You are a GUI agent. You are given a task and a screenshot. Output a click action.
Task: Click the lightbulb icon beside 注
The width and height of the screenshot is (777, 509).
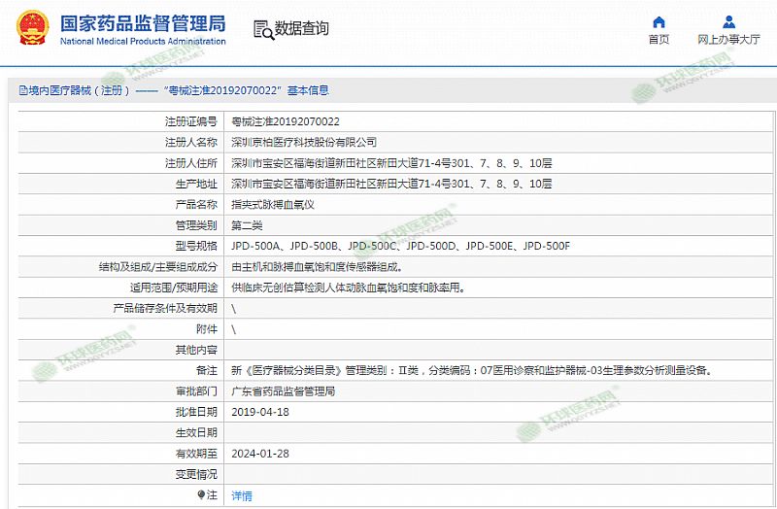coord(202,494)
